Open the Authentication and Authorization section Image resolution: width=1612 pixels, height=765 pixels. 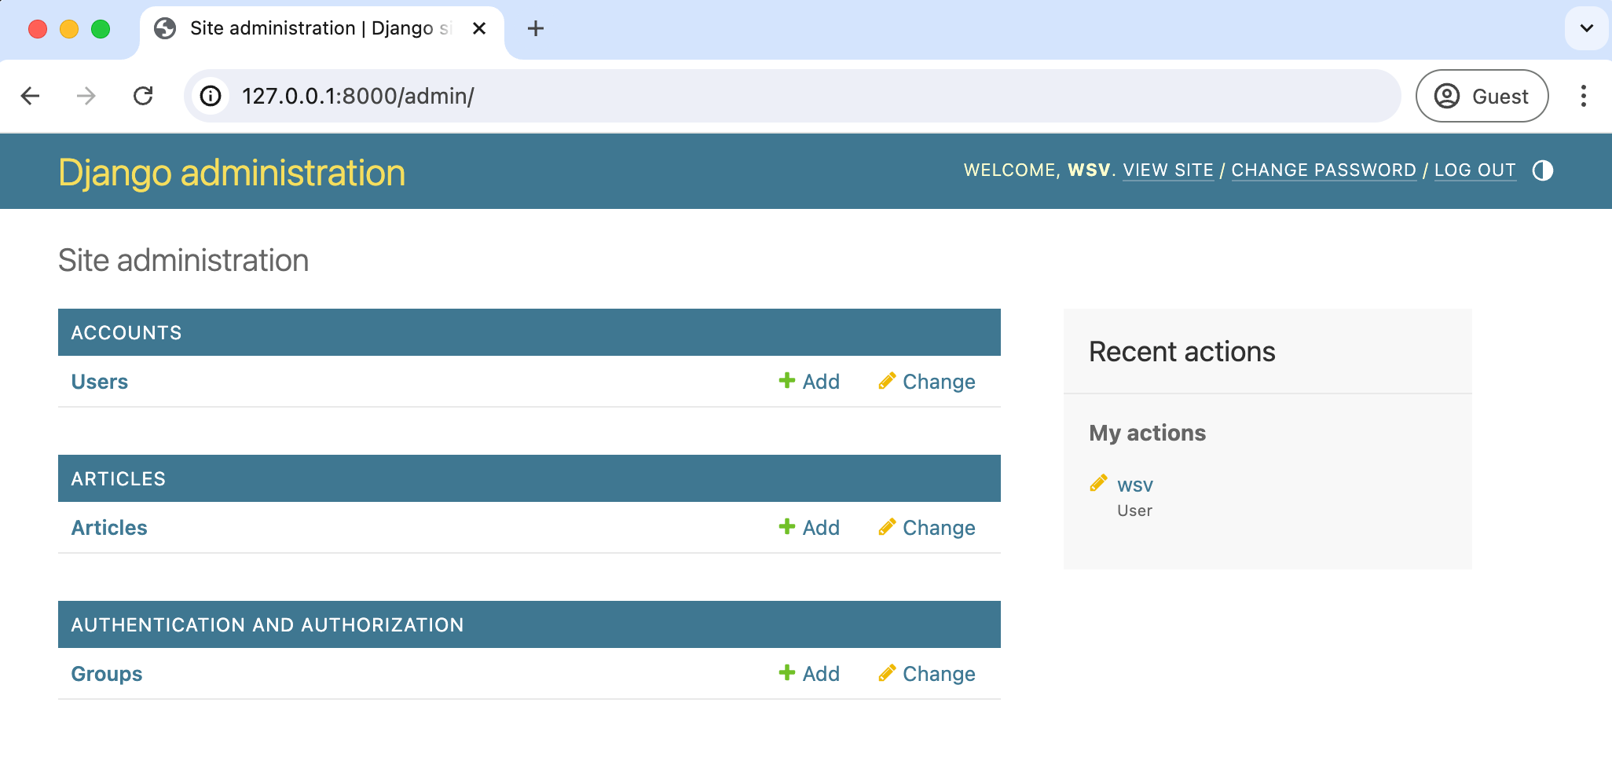pos(267,624)
